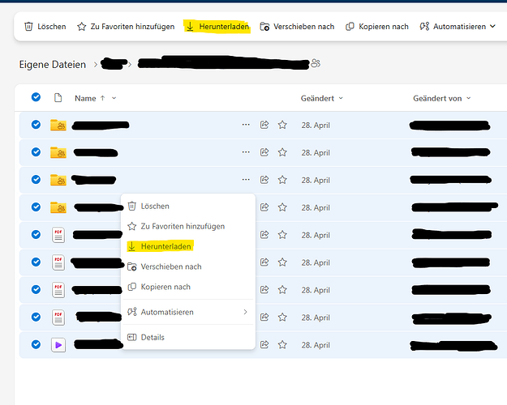This screenshot has height=405, width=507.
Task: Click the file type column header icon
Action: pos(58,97)
